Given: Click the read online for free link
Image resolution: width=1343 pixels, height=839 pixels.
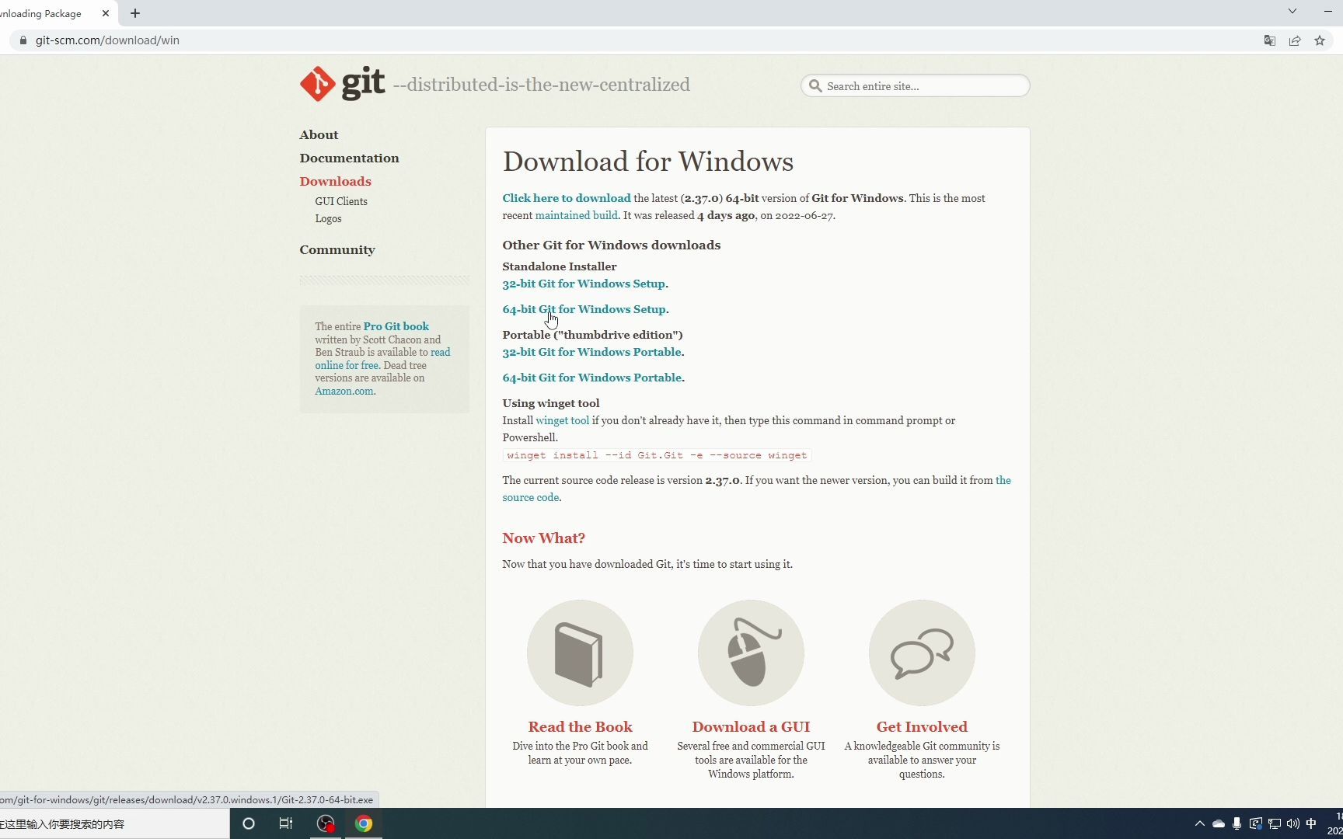Looking at the screenshot, I should pos(347,365).
